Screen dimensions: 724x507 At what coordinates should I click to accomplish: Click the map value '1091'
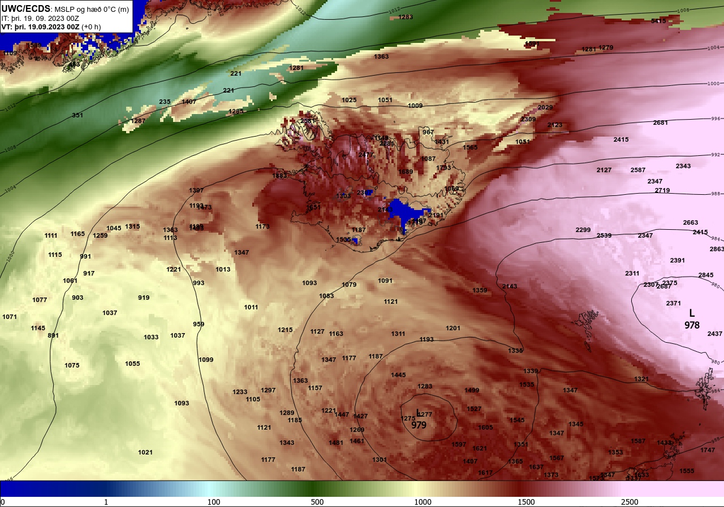tap(385, 281)
